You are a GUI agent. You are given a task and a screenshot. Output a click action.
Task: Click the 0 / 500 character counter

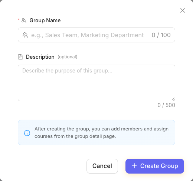tap(166, 105)
